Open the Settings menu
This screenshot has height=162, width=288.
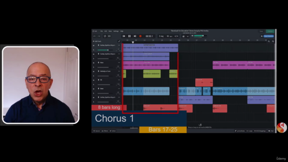click(x=116, y=31)
